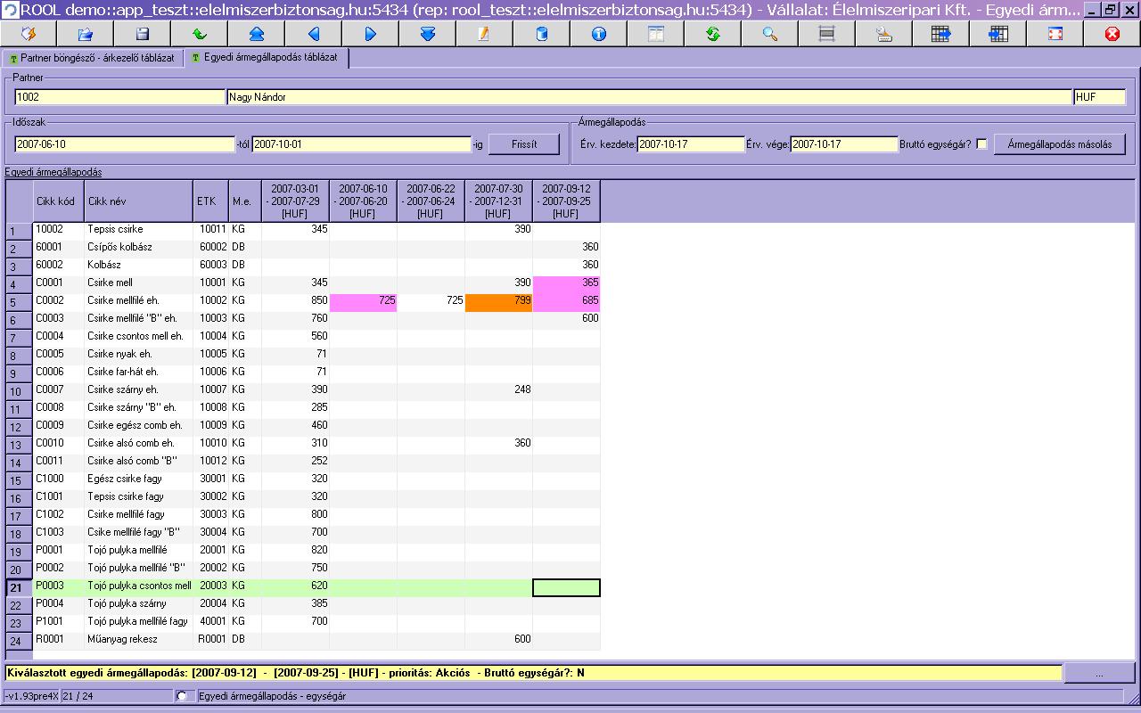
Task: Click the table import arrow icon
Action: click(x=998, y=34)
